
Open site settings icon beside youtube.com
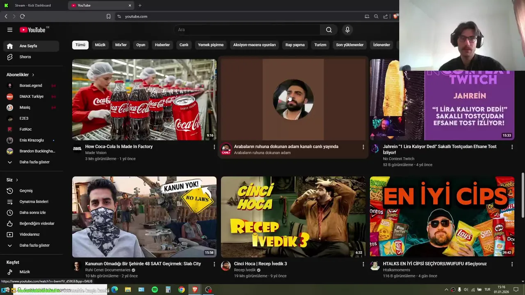coord(119,16)
